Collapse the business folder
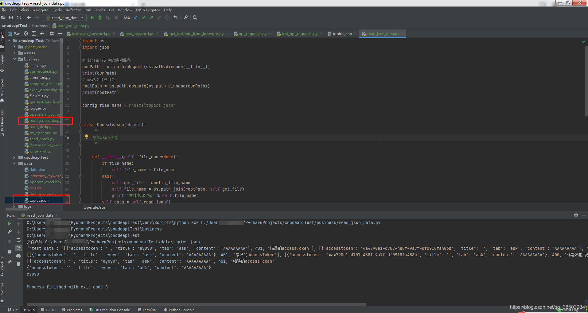Screen dimensions: 588x313 tap(14, 59)
